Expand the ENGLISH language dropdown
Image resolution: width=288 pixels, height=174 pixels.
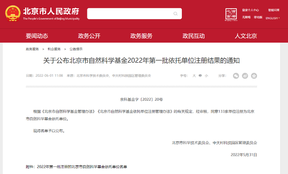pyautogui.click(x=273, y=18)
